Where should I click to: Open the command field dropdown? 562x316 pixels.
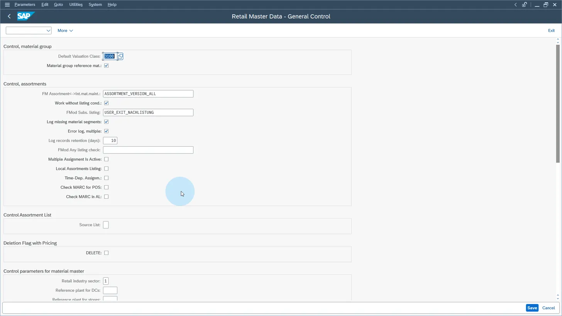click(48, 30)
